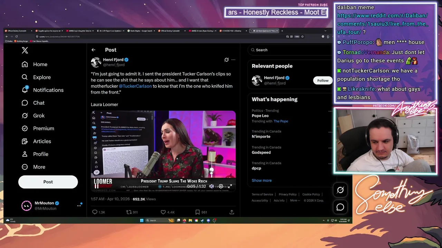
Task: Open Chat in the sidebar
Action: click(x=33, y=103)
